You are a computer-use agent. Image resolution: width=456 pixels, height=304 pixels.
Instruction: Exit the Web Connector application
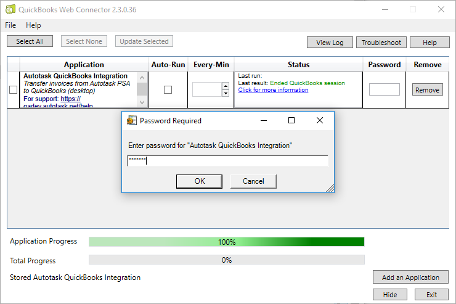coord(431,295)
